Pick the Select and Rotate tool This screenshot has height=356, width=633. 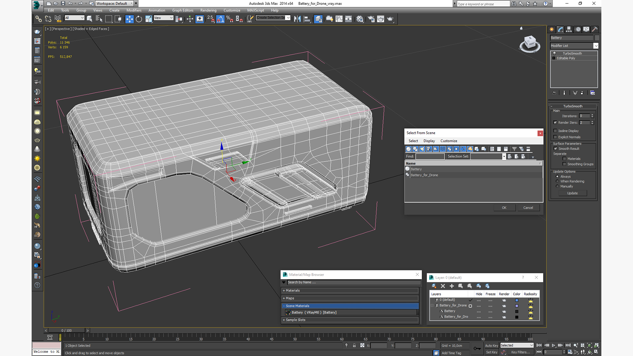(x=139, y=19)
